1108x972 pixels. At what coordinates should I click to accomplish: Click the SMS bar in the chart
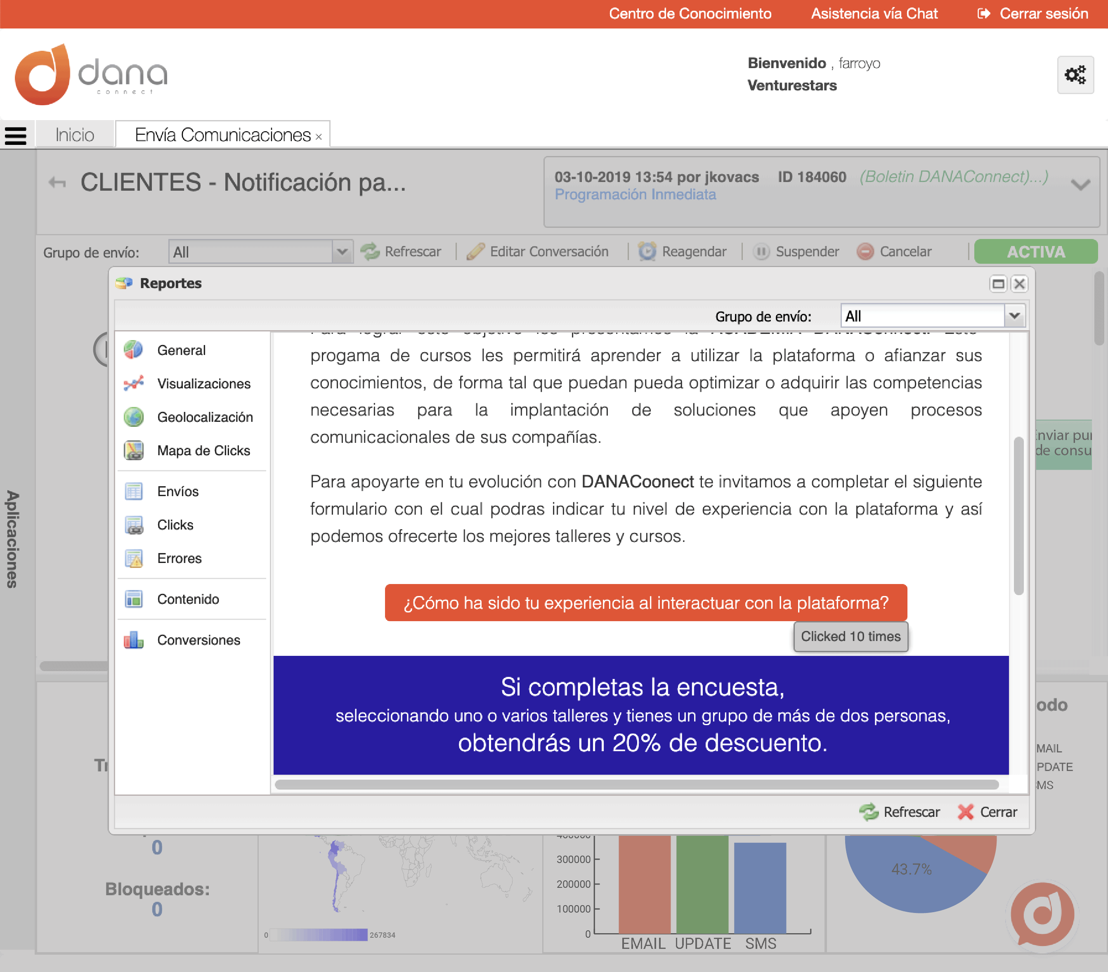tap(760, 888)
